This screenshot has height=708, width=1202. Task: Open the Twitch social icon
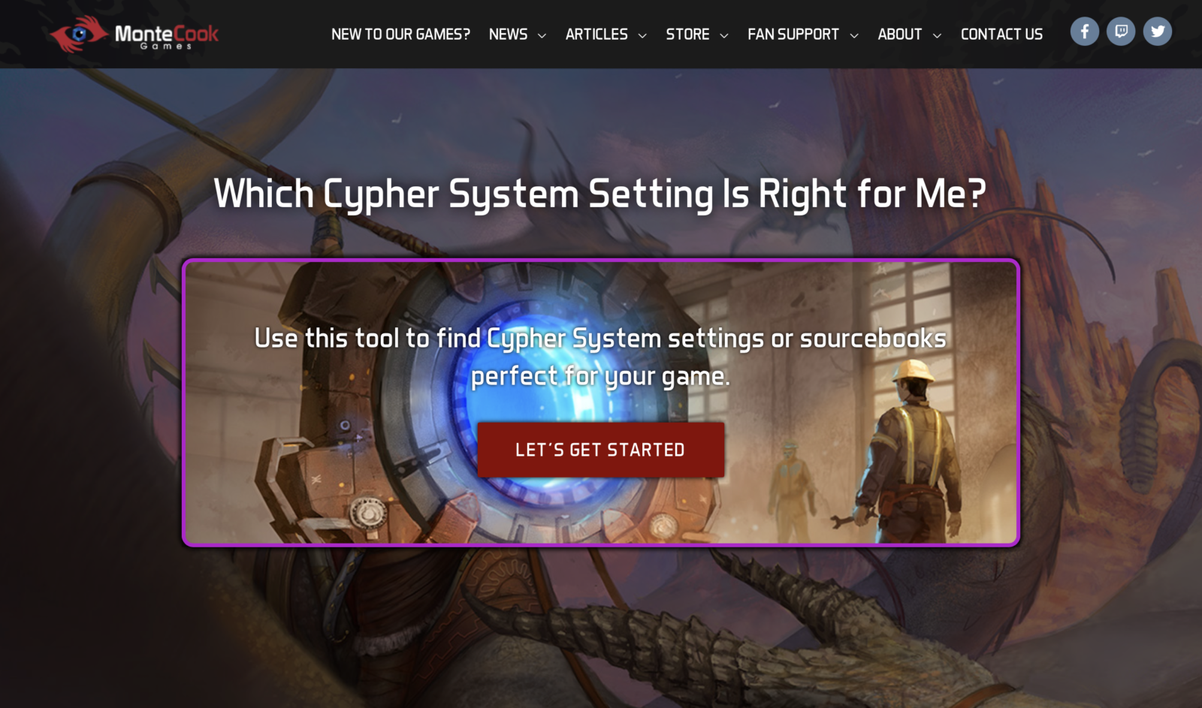[x=1121, y=32]
